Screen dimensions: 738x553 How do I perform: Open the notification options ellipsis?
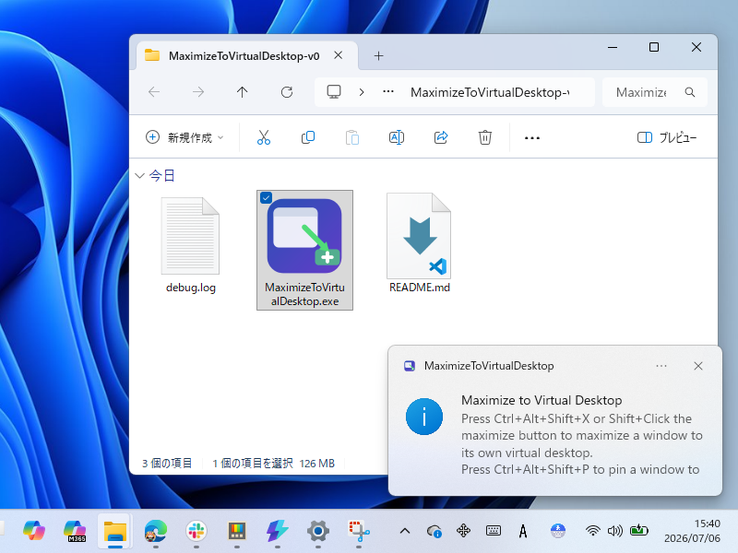(661, 366)
